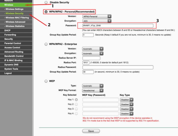Open Key 4 Key Type dropdown
The image size is (178, 136).
(127, 114)
